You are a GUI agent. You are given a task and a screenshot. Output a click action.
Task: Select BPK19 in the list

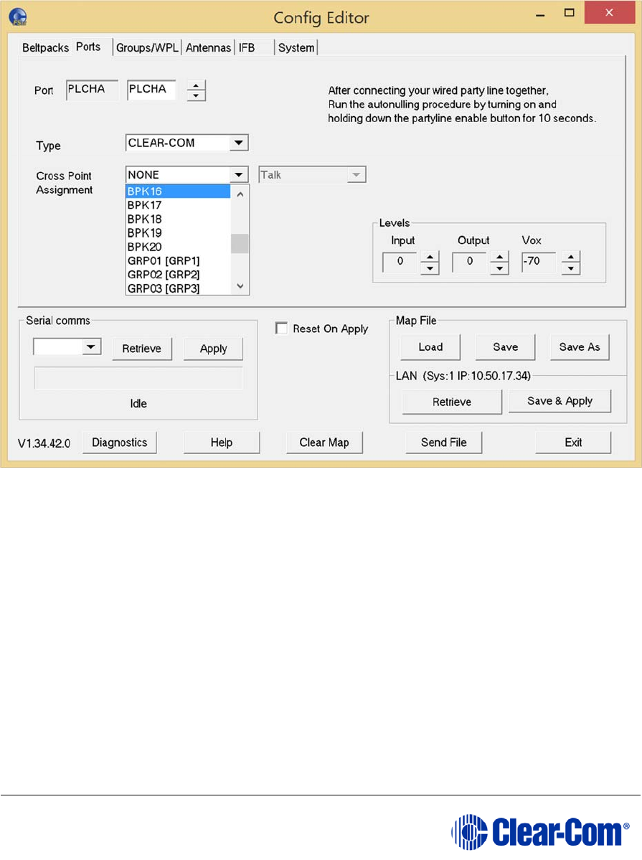pyautogui.click(x=178, y=232)
